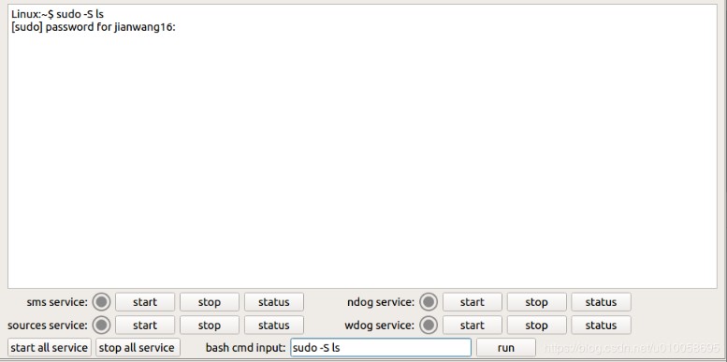Start the sms service
This screenshot has width=727, height=362.
[x=145, y=302]
